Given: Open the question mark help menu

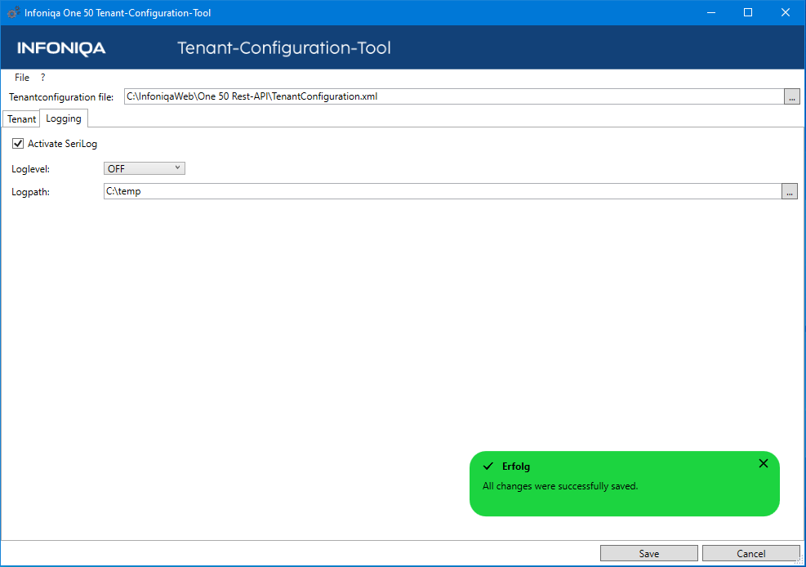Looking at the screenshot, I should pyautogui.click(x=42, y=78).
